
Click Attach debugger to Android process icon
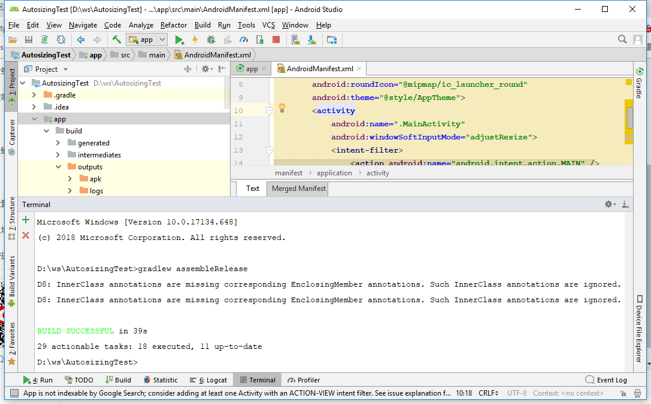pyautogui.click(x=261, y=40)
